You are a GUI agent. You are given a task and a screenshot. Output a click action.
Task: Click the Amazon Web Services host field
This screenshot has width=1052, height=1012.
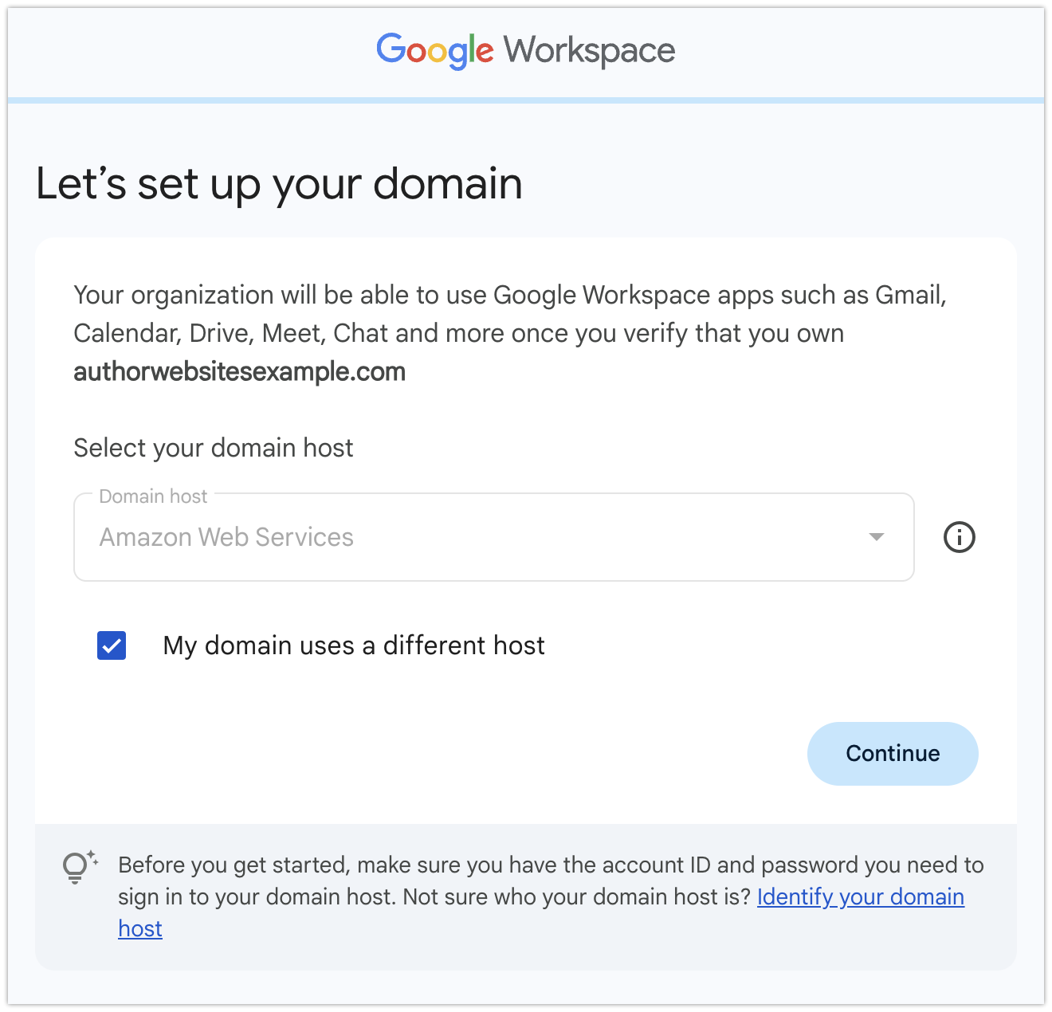493,537
